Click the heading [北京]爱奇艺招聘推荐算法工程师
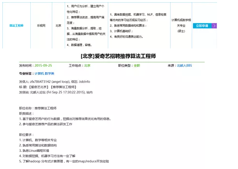Viewport: 238px width, 169px height. click(118, 56)
